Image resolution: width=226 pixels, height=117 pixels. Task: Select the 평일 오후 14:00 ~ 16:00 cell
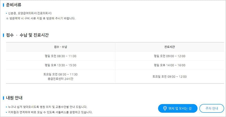click(x=169, y=65)
